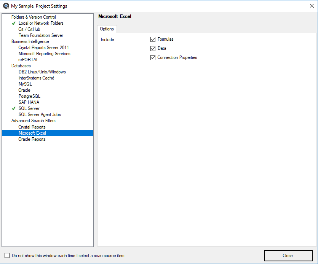Select Oracle database item
Viewport: 318px width, 264px height.
(24, 90)
